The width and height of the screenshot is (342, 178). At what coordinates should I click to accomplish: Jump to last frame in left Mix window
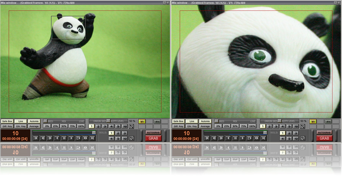[x=92, y=138]
